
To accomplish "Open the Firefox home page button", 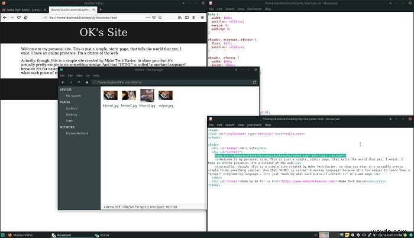I will point(25,17).
